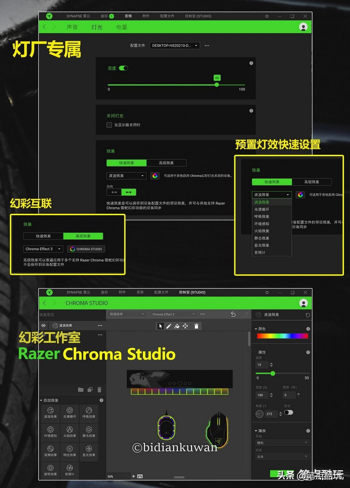
Task: Toggle visibility of the 波浪效果 layer
Action: [x=43, y=325]
